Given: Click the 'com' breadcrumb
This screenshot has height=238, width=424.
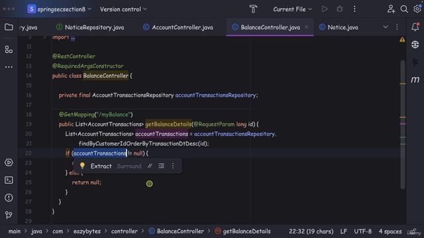Looking at the screenshot, I should click(58, 231).
